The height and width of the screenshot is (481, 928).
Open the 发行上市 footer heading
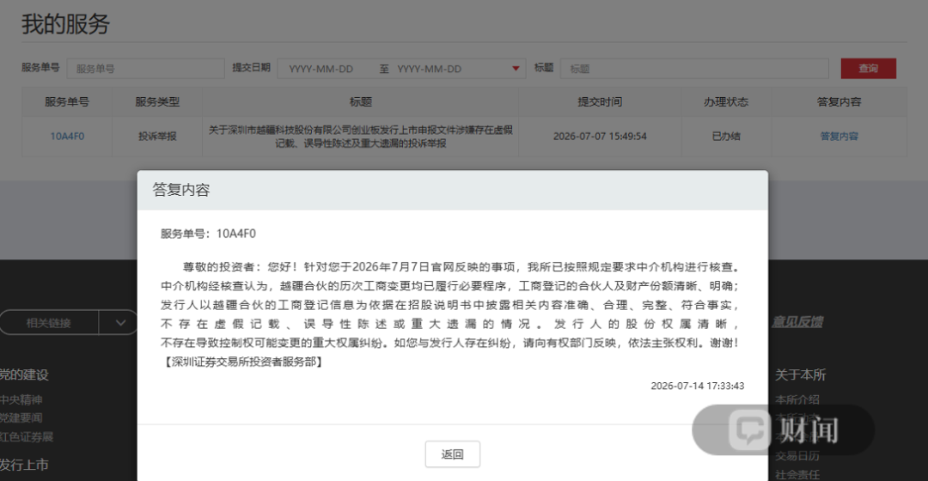point(24,465)
